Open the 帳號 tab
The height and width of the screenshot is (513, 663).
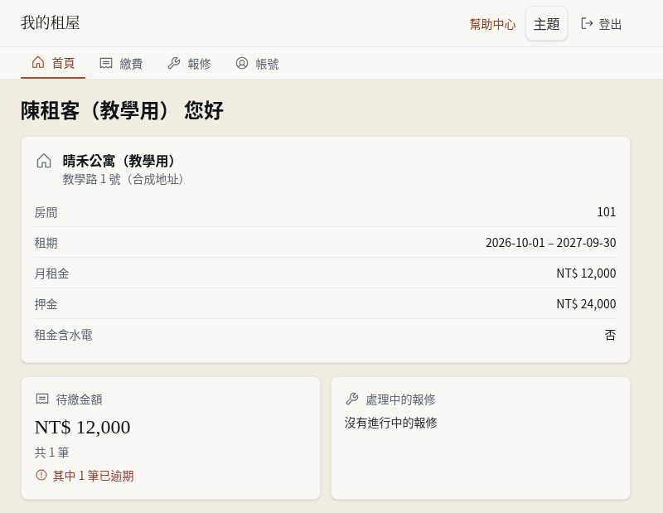click(x=257, y=63)
